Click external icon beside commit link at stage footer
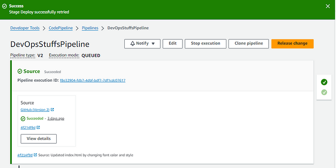 point(35,155)
